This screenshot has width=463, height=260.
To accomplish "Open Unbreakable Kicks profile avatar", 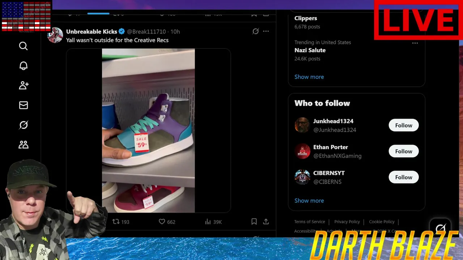I will click(x=55, y=35).
